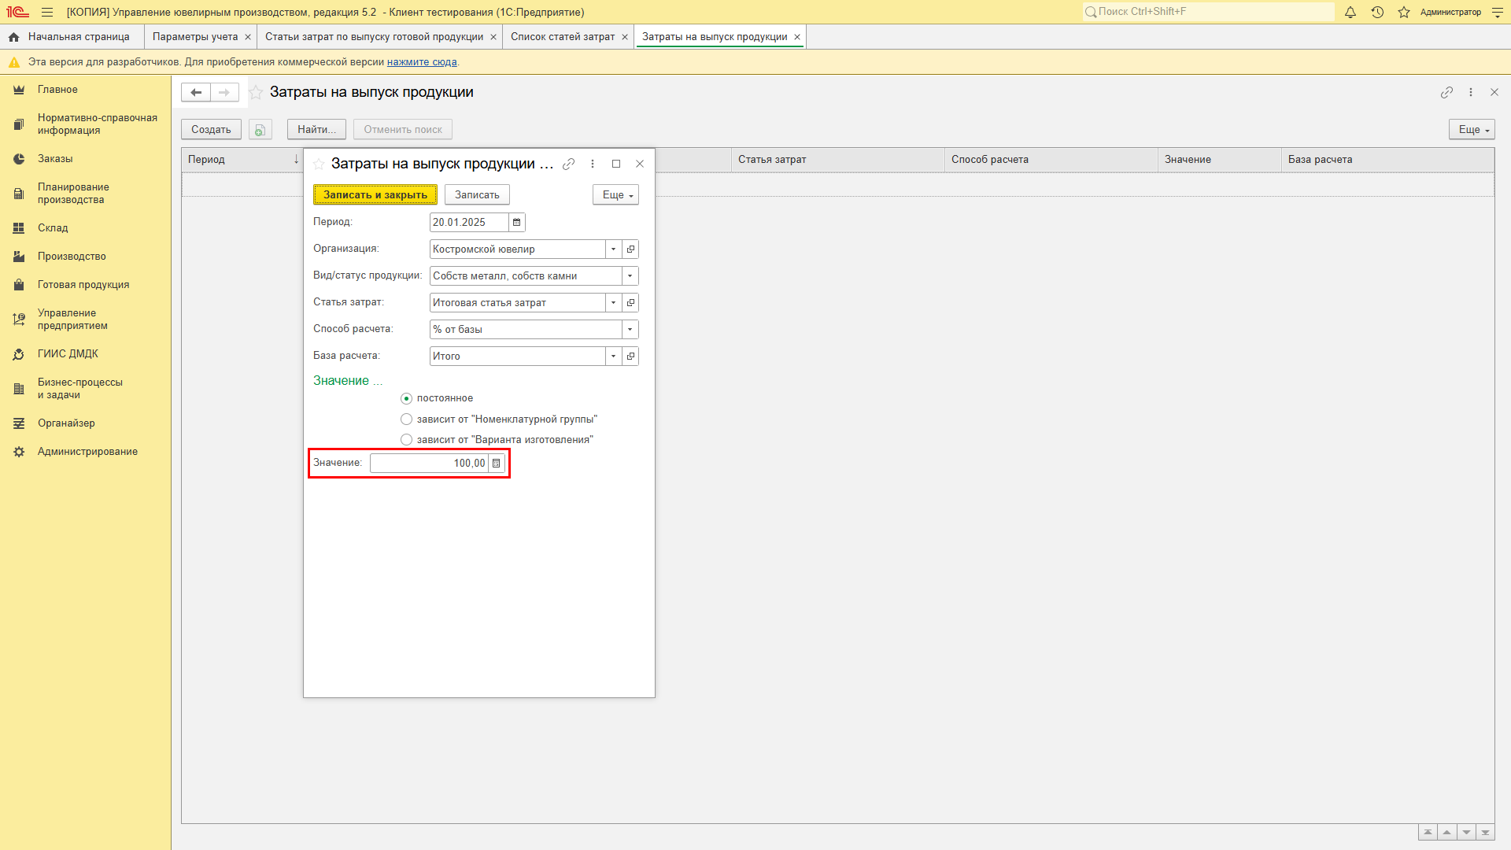
Task: Open Организация record with open button
Action: [x=630, y=249]
